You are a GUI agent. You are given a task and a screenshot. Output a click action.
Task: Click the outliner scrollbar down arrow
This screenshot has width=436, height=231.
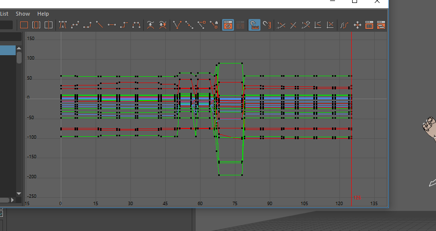(19, 193)
